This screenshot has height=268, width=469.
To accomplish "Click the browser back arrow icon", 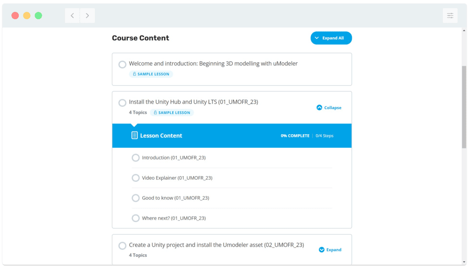I will point(72,16).
